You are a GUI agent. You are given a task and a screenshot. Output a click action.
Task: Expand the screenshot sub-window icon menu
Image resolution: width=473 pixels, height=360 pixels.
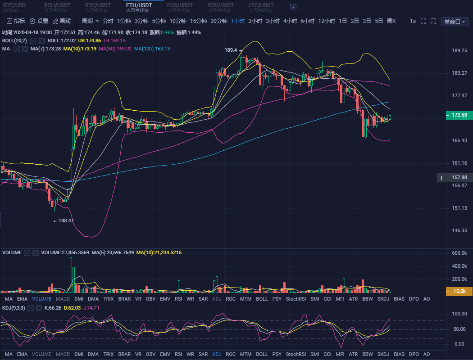[x=433, y=21]
